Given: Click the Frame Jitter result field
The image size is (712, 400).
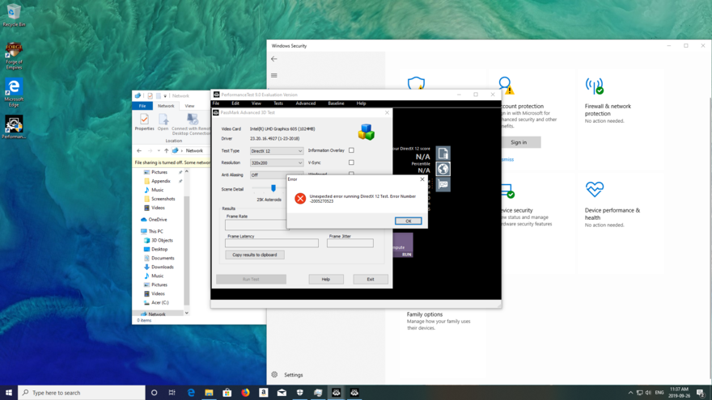Looking at the screenshot, I should click(350, 243).
